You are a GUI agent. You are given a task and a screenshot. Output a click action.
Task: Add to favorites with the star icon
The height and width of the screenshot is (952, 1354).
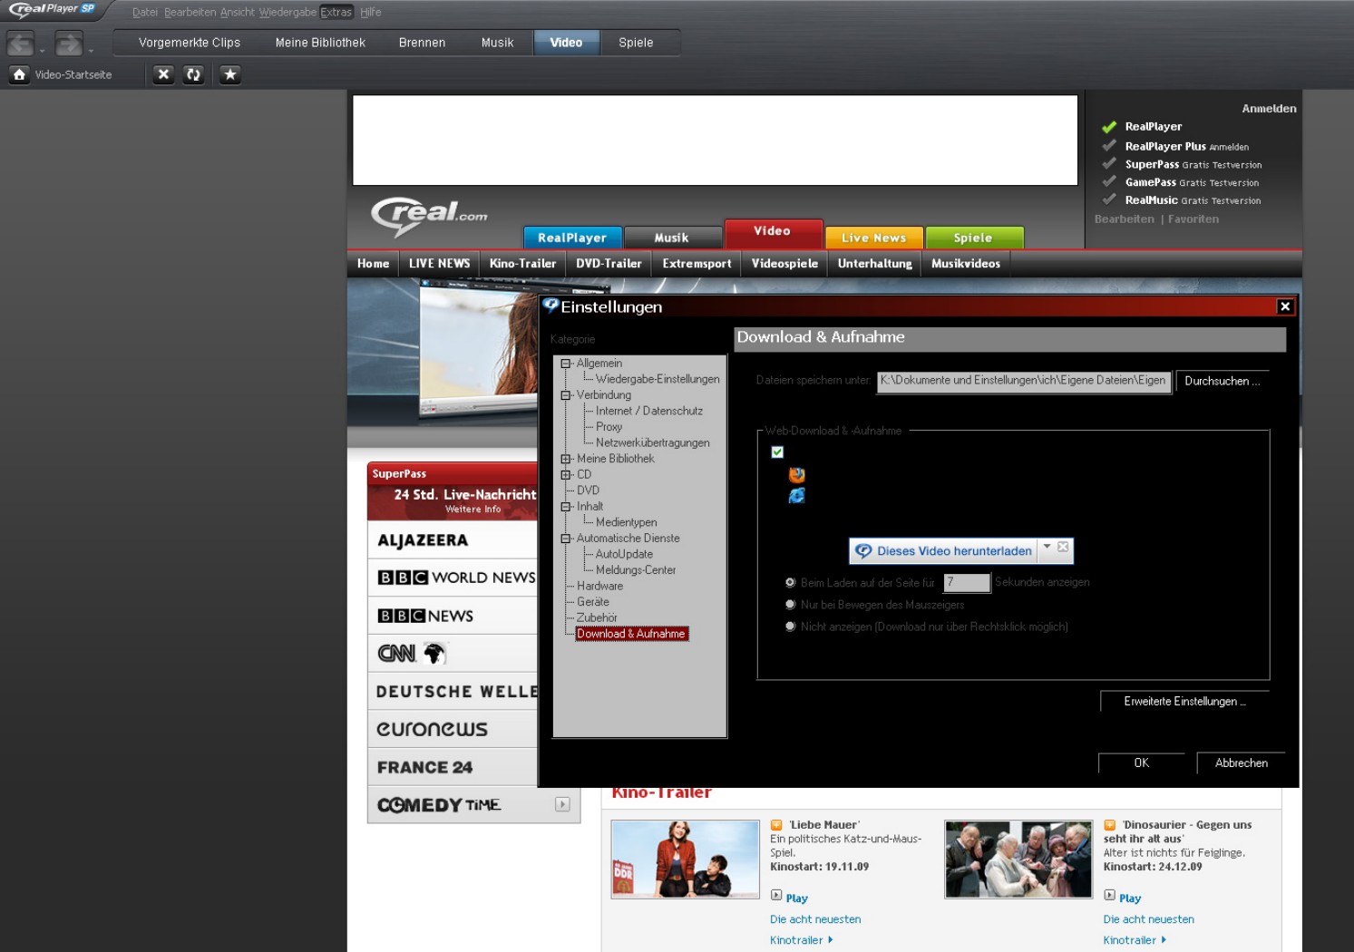point(230,74)
